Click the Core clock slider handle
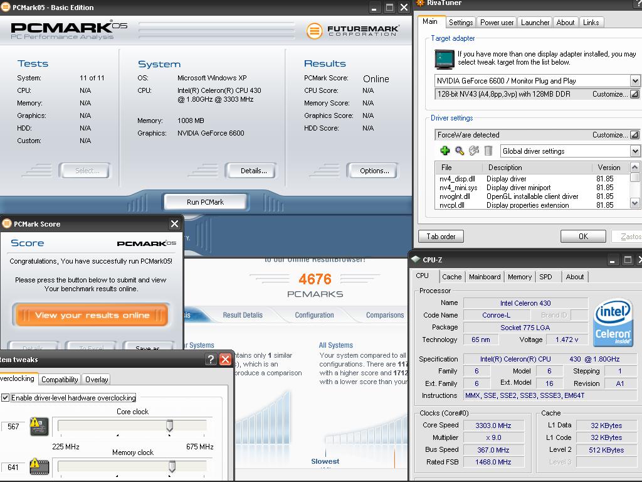Image resolution: width=642 pixels, height=482 pixels. 169,426
